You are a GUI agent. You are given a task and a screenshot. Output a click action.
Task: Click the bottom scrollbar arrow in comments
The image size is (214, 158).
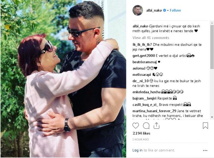tap(212, 117)
